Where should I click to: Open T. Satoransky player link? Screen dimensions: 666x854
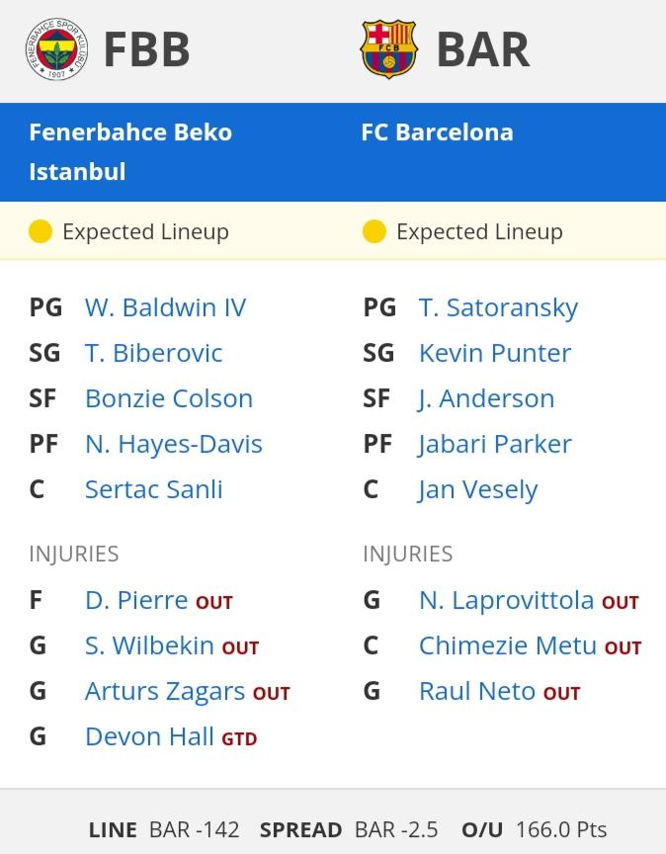(x=498, y=307)
